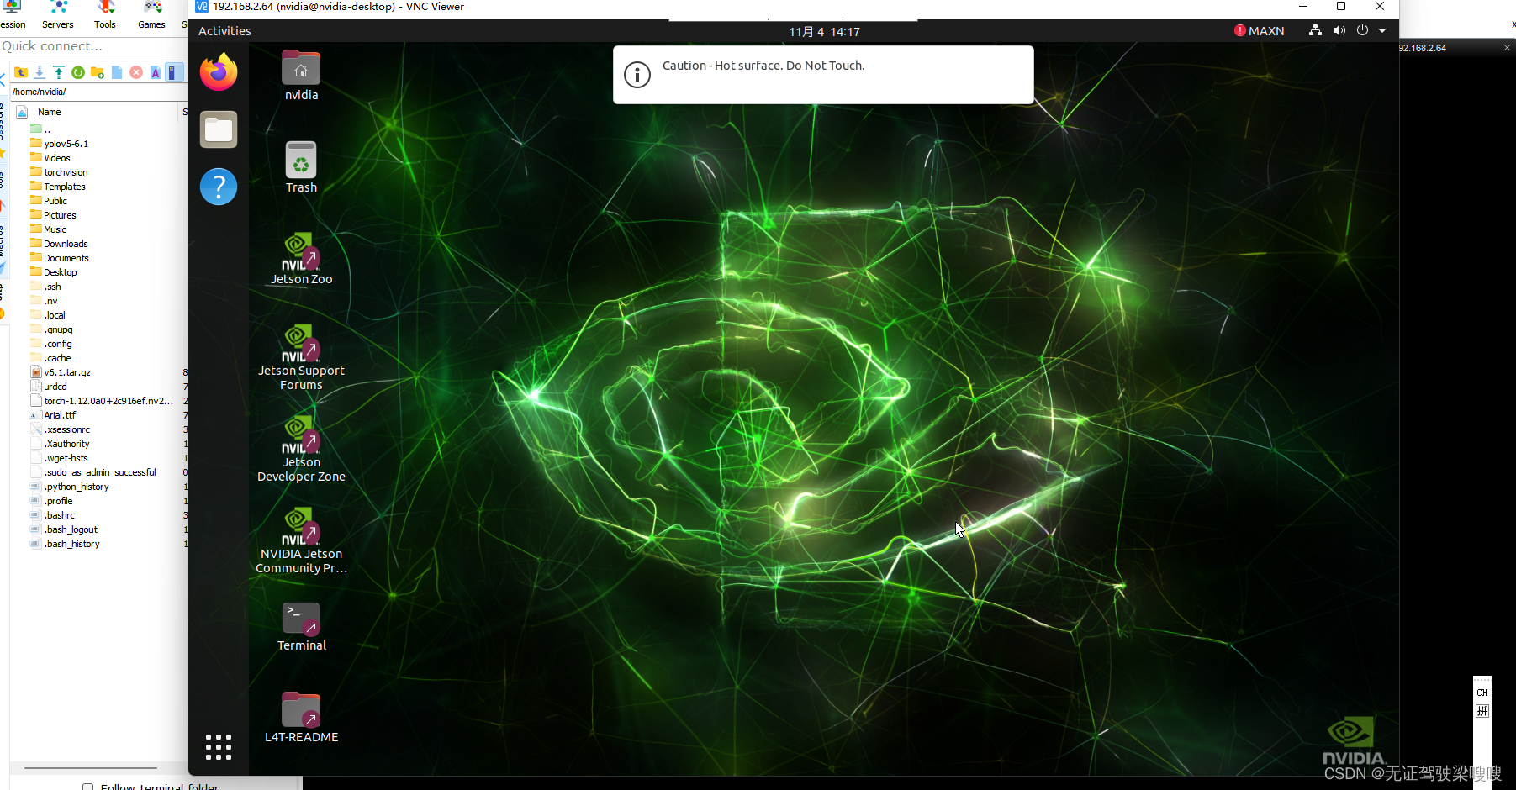This screenshot has height=790, width=1516.
Task: Dismiss the Hot surface caution notification
Action: 822,75
